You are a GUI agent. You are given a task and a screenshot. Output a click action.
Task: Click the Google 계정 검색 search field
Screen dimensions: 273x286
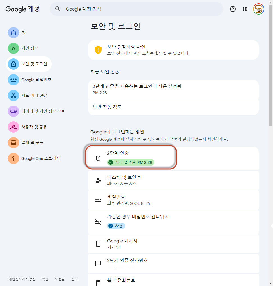(x=140, y=9)
